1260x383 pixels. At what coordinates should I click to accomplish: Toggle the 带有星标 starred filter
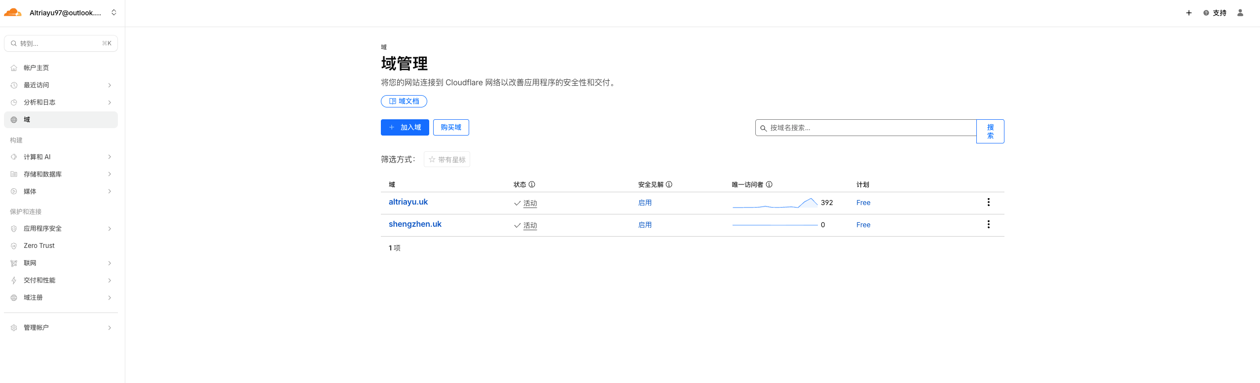[x=446, y=159]
